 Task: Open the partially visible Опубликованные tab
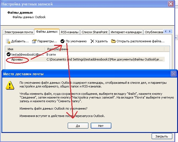pyautogui.click(x=153, y=32)
